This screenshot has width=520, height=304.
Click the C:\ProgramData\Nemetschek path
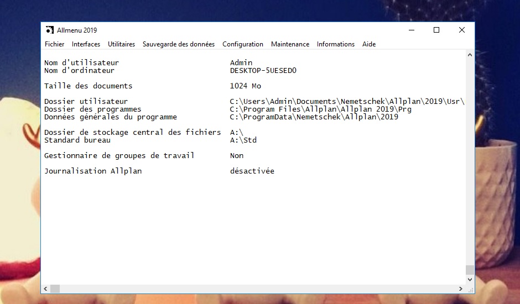coord(314,117)
